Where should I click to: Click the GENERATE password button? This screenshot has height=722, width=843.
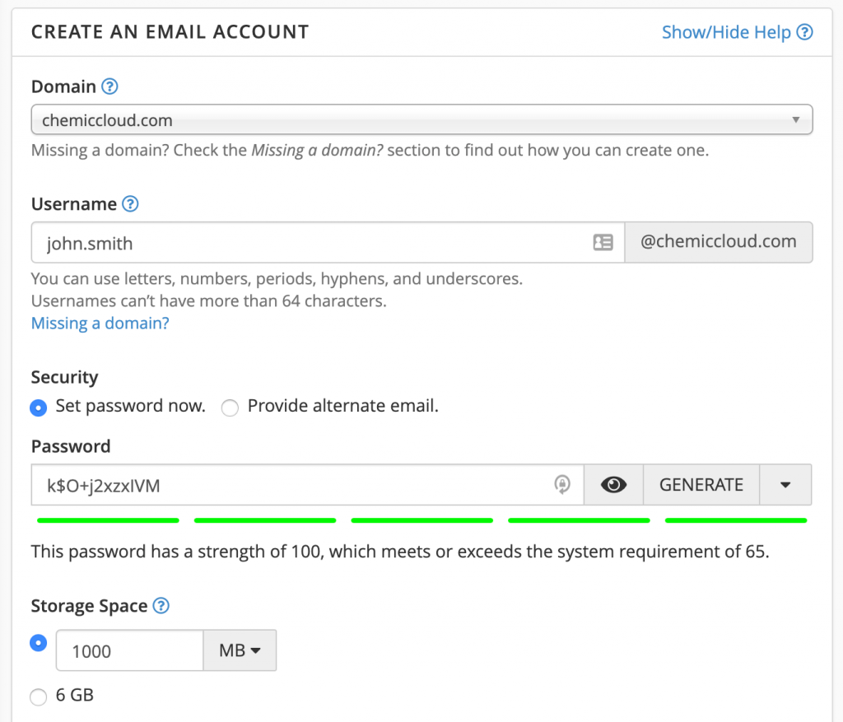click(x=701, y=485)
